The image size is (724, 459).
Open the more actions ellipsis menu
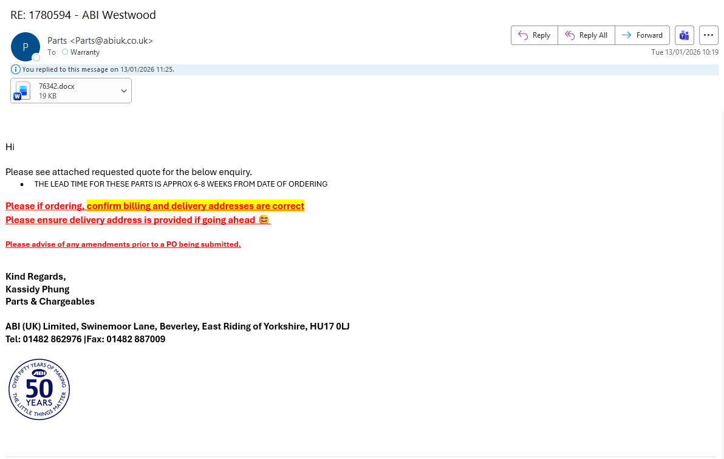point(708,35)
